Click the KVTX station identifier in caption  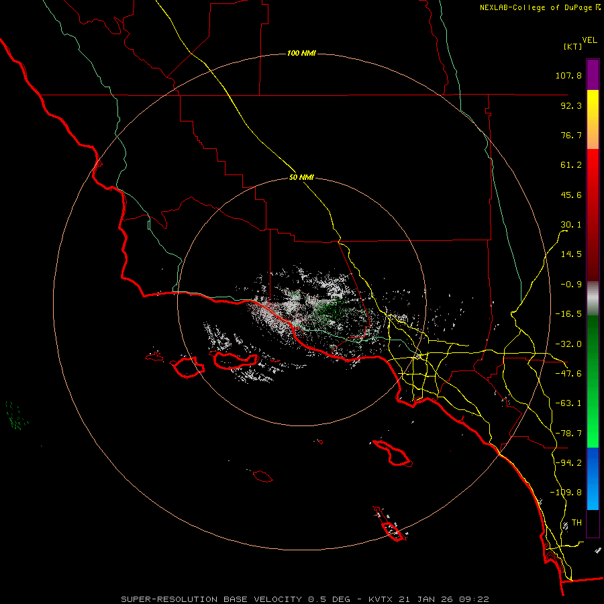[x=381, y=599]
